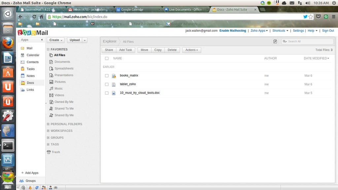Click the tablet_zoho document file icon

114,84
